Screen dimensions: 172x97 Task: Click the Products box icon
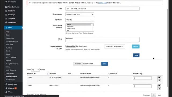pyautogui.click(x=6, y=11)
